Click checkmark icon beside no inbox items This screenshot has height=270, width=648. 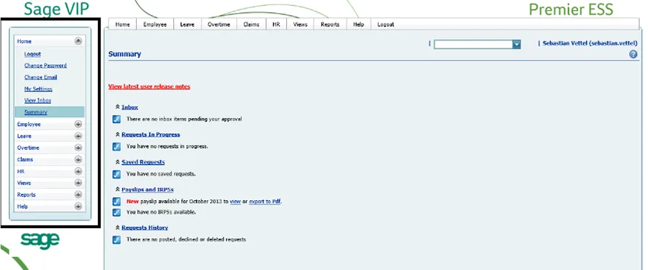(x=117, y=119)
